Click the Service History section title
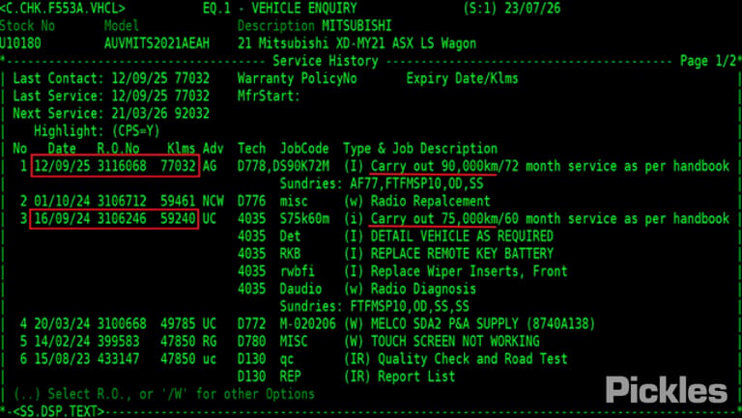The height and width of the screenshot is (418, 742). [326, 61]
